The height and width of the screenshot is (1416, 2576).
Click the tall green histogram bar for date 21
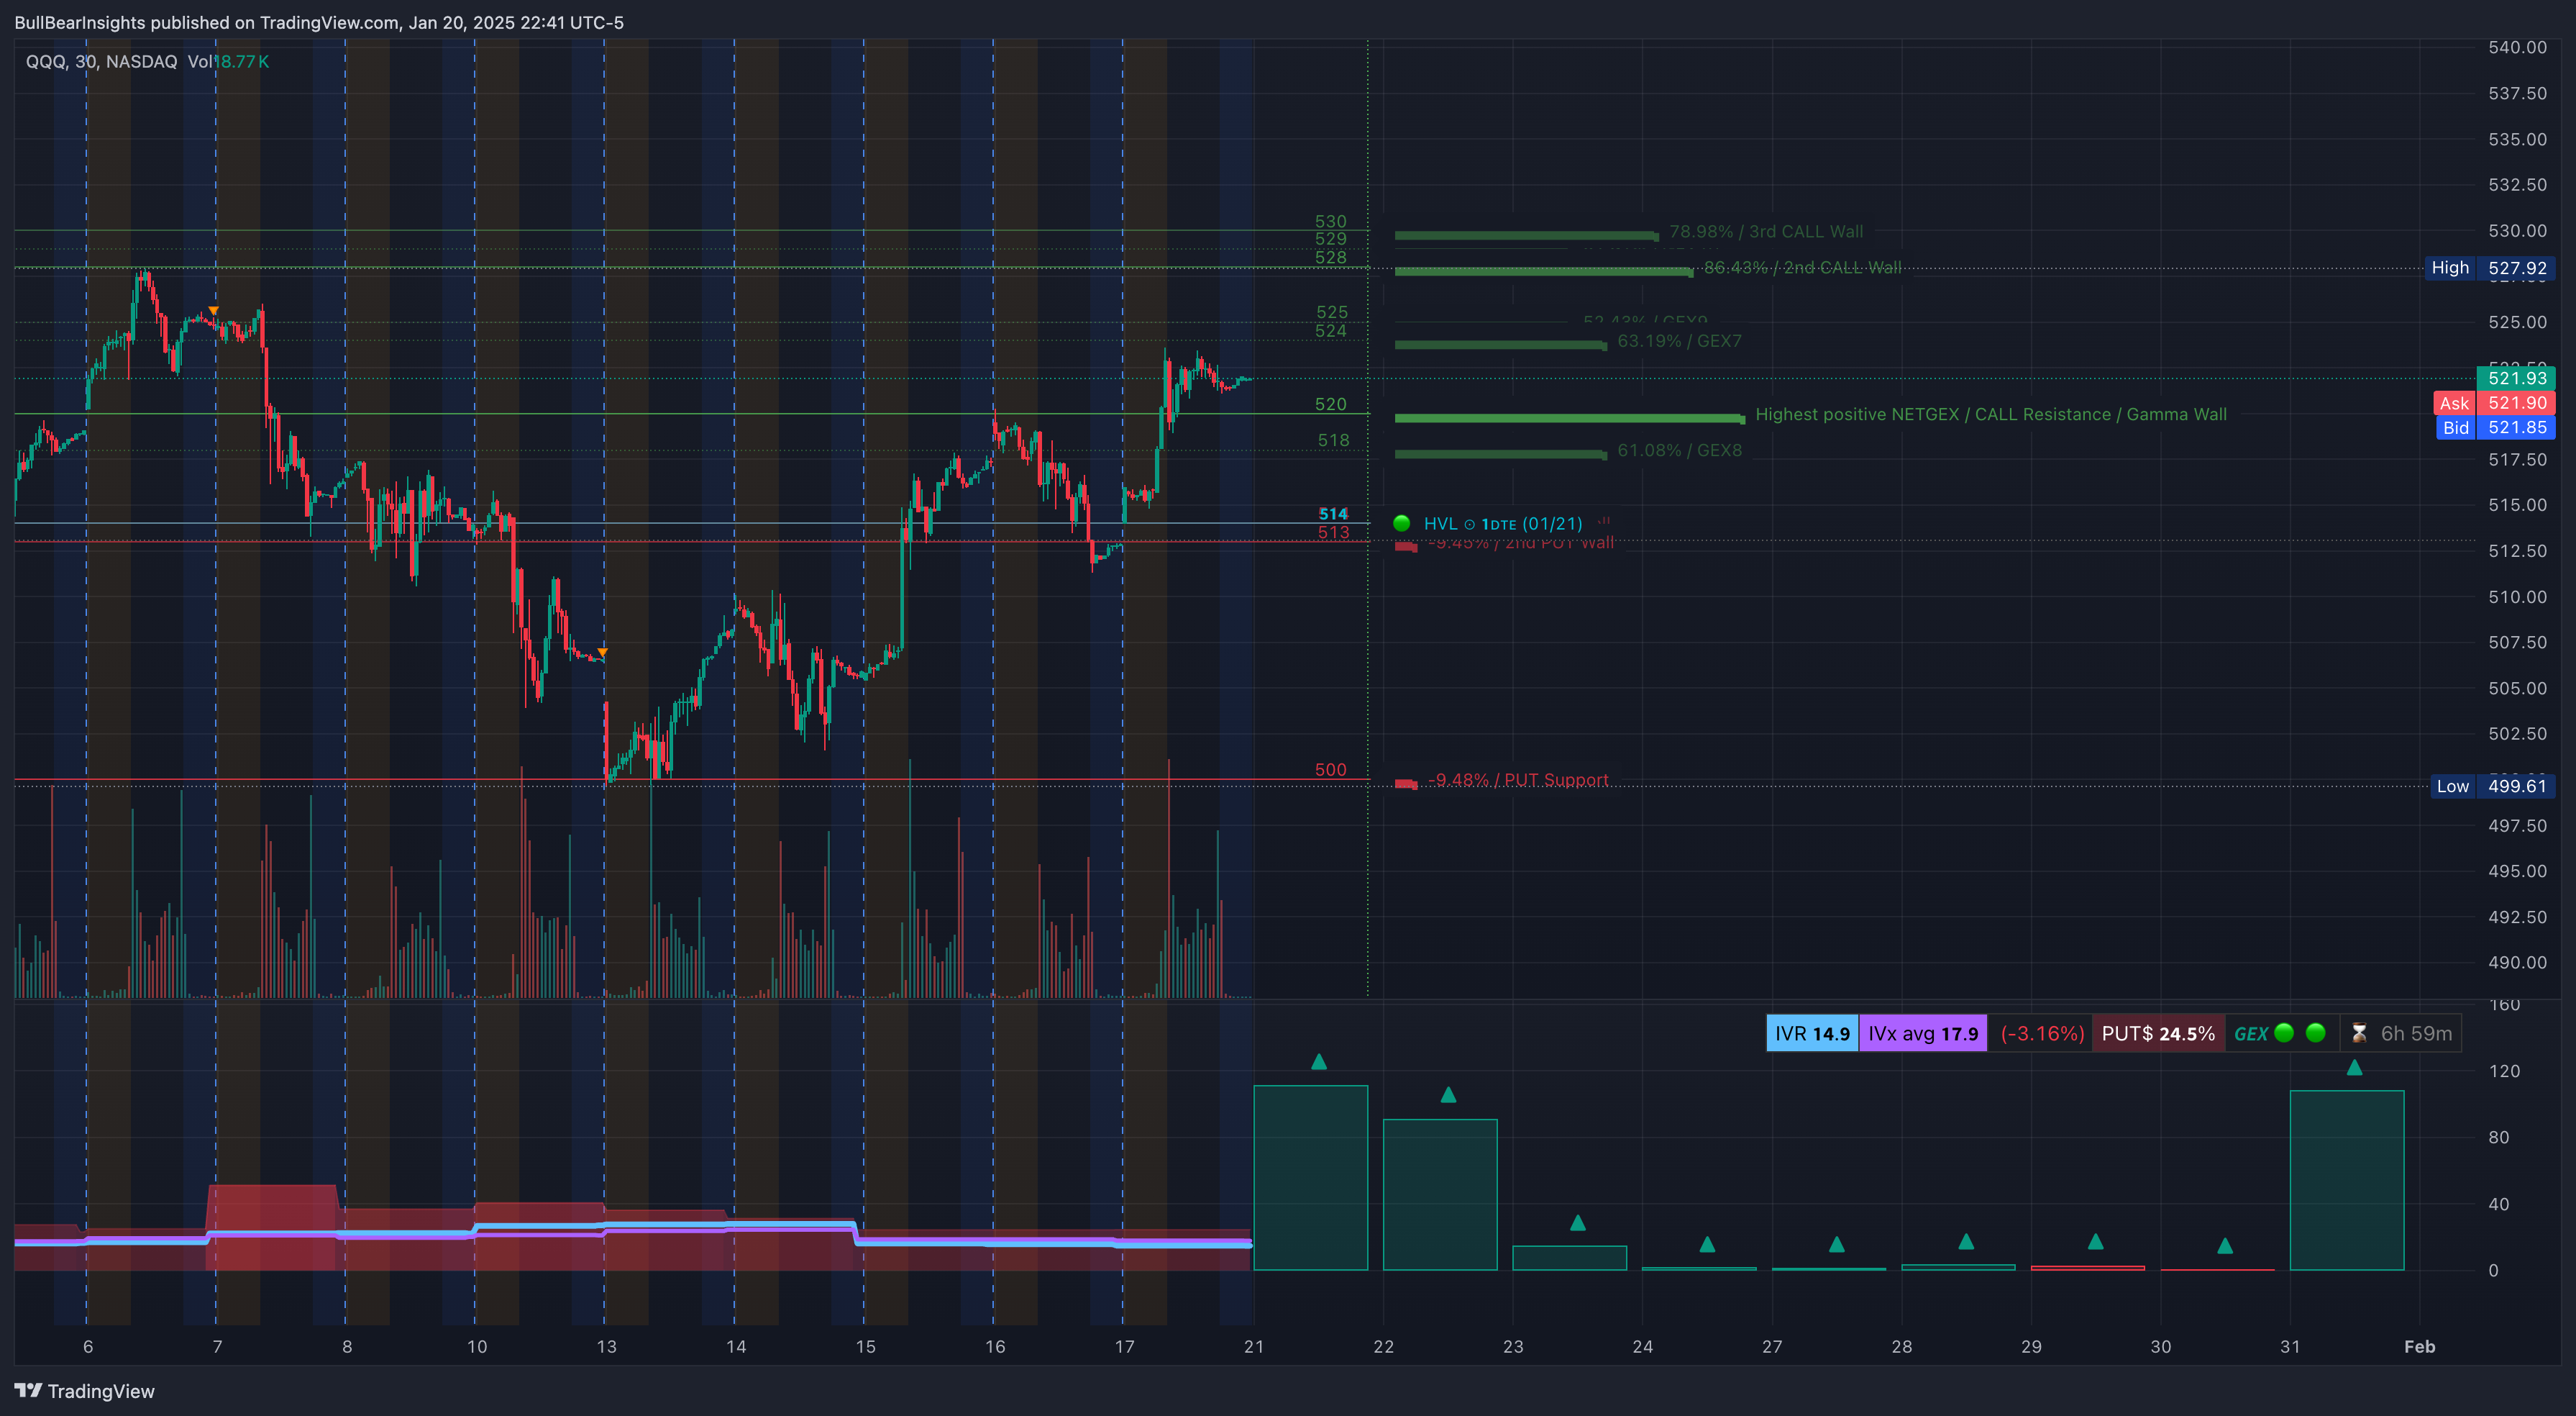click(x=1310, y=1178)
